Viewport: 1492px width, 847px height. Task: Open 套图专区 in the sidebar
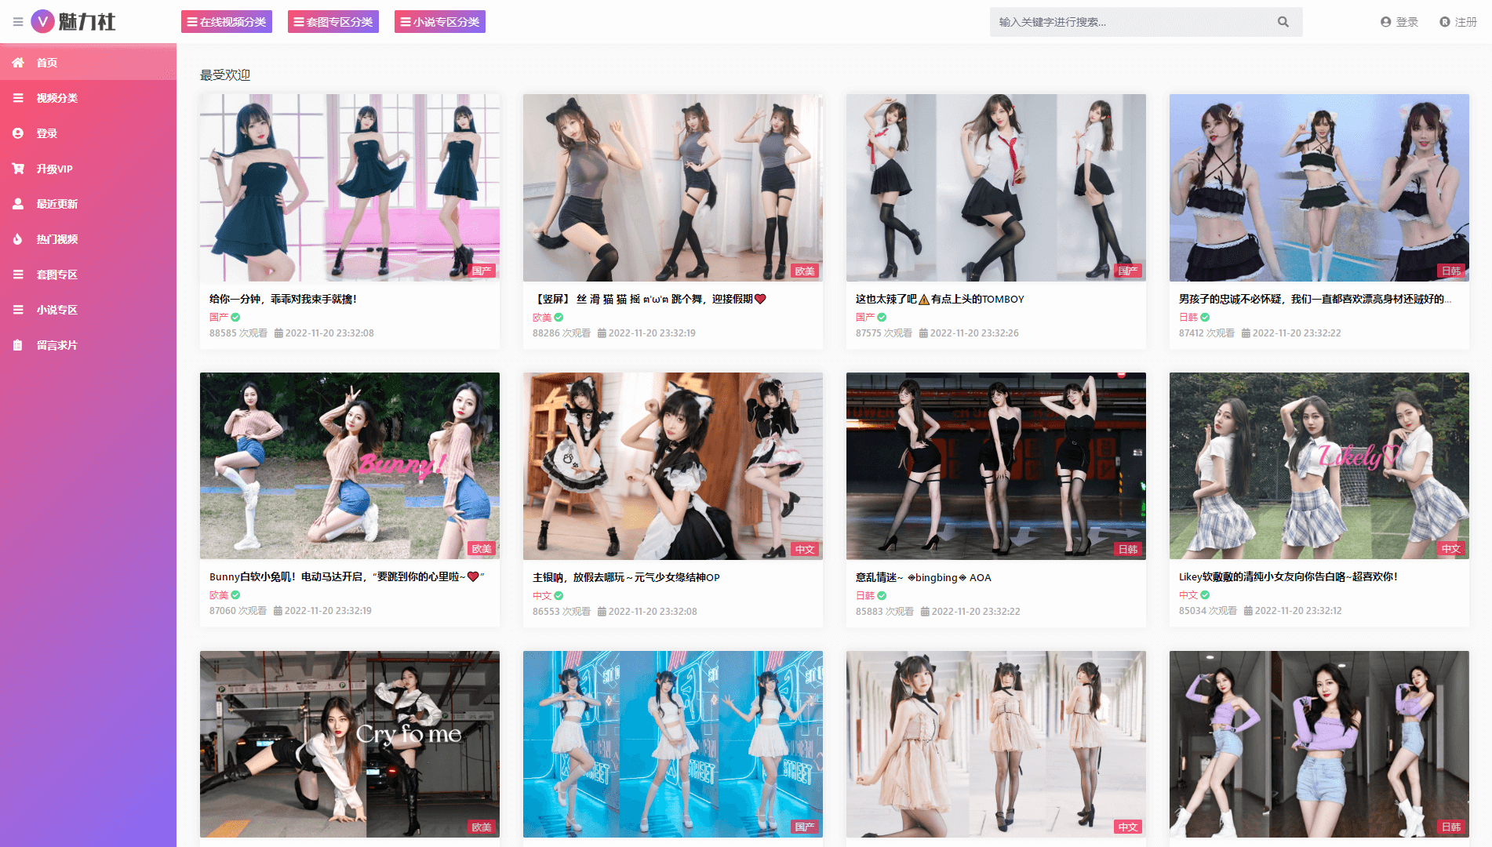tap(56, 274)
